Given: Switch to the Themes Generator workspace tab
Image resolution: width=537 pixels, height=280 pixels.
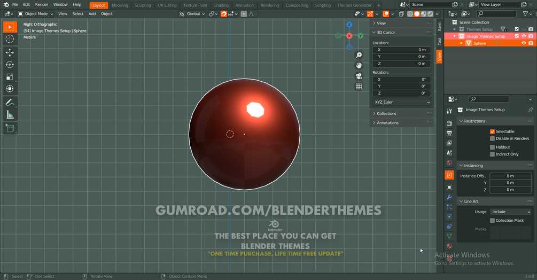Looking at the screenshot, I should [x=354, y=5].
